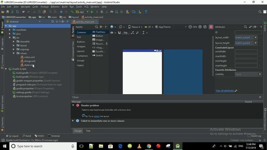Open the File menu
The width and height of the screenshot is (267, 150).
(3, 7)
